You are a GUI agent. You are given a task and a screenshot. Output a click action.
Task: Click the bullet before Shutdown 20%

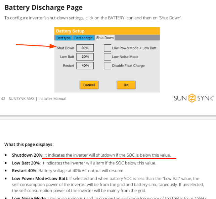click(6, 155)
